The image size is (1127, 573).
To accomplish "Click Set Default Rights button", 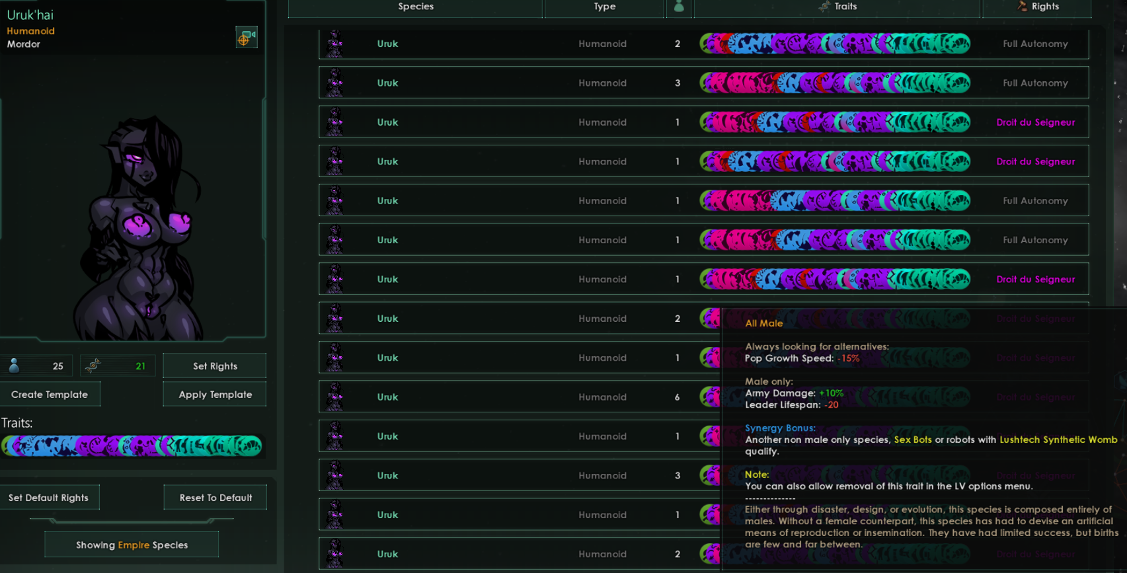I will (x=49, y=498).
